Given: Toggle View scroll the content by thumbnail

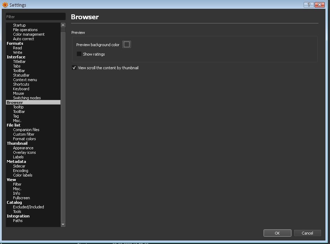Looking at the screenshot, I should click(x=74, y=68).
